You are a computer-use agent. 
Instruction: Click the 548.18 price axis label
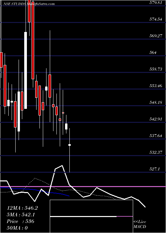[155, 103]
